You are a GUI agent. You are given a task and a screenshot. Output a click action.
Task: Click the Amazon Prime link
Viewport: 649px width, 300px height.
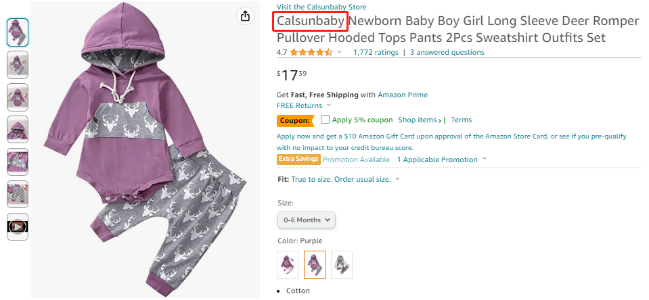403,95
